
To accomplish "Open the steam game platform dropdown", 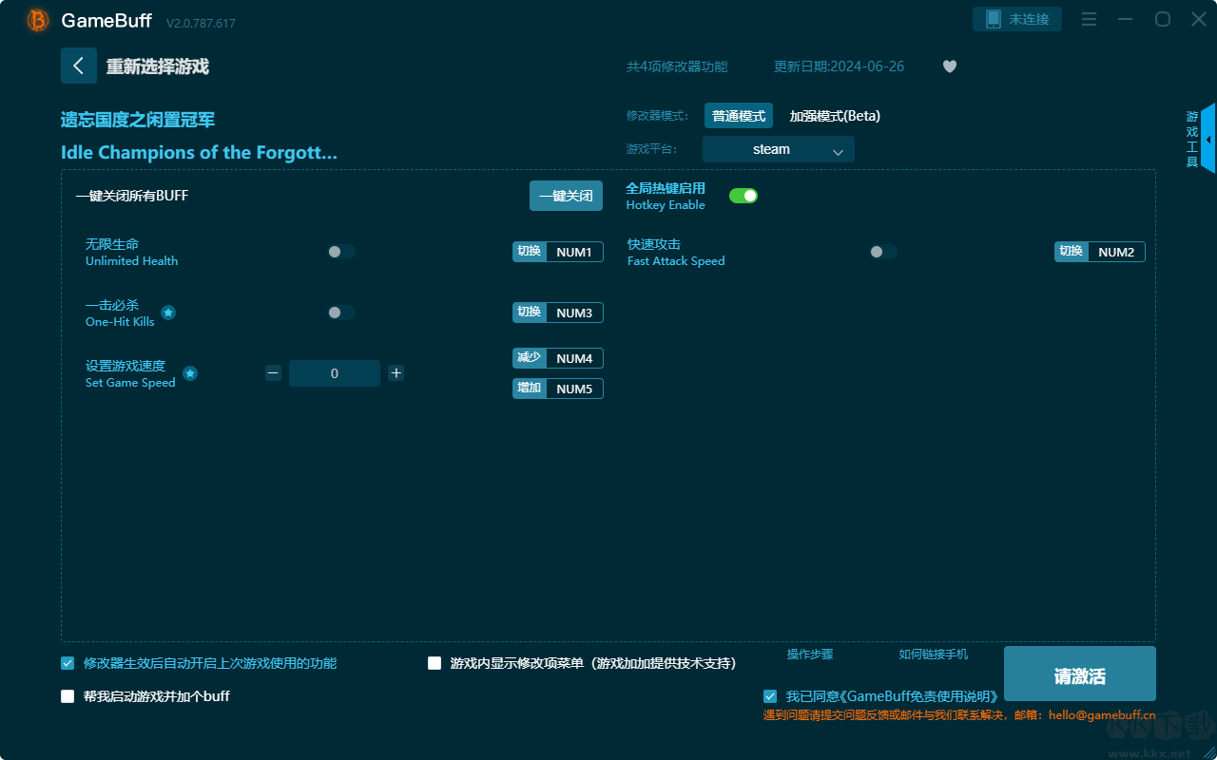I will pyautogui.click(x=779, y=149).
